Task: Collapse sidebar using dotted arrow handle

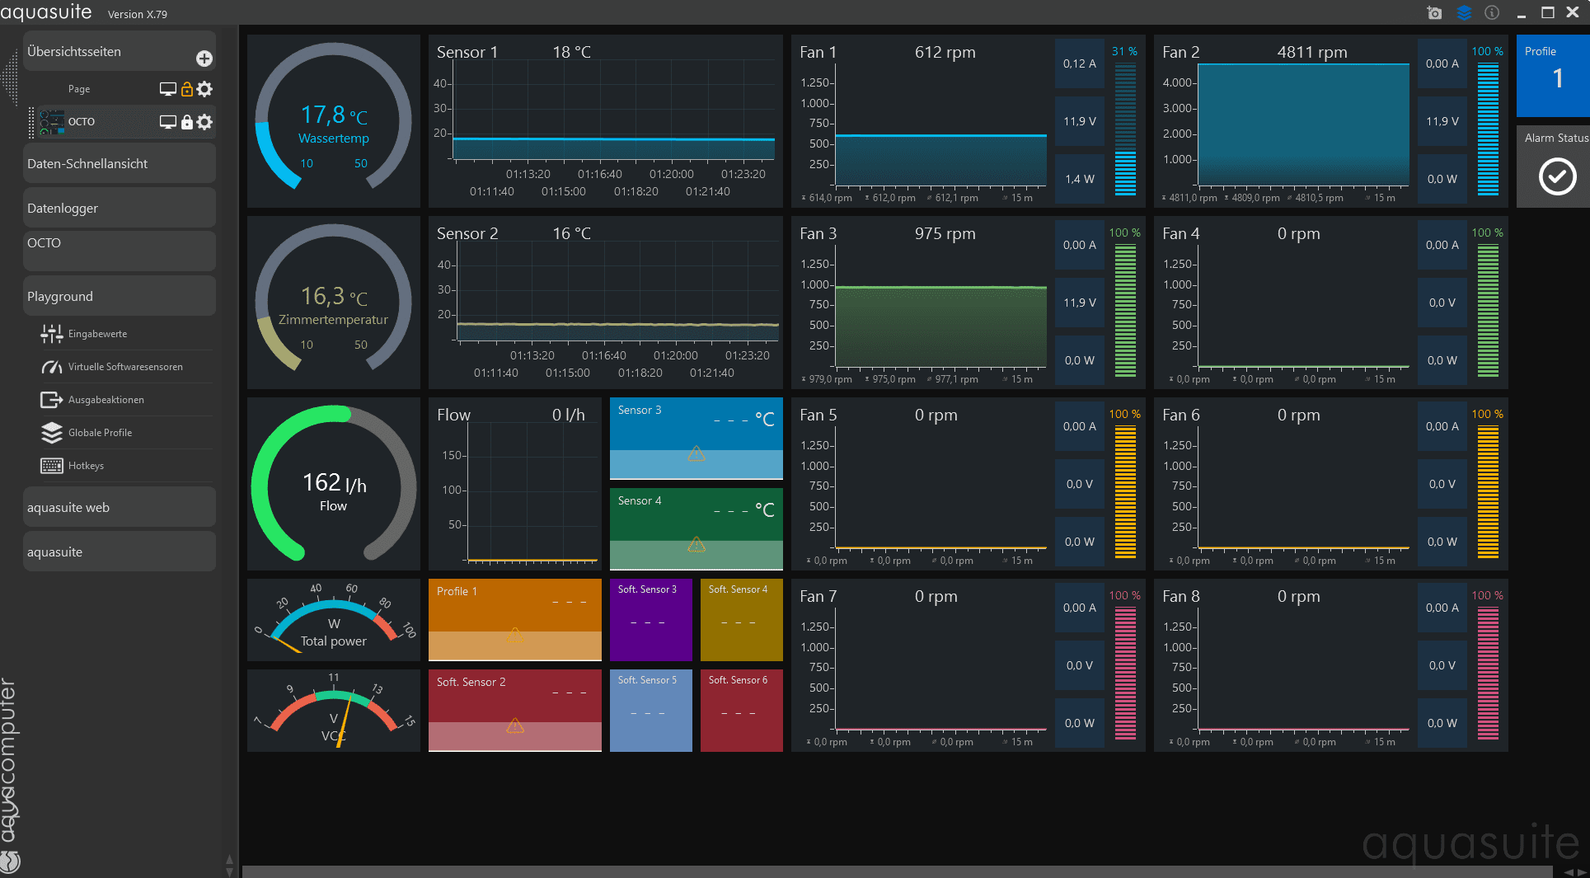Action: [x=10, y=78]
